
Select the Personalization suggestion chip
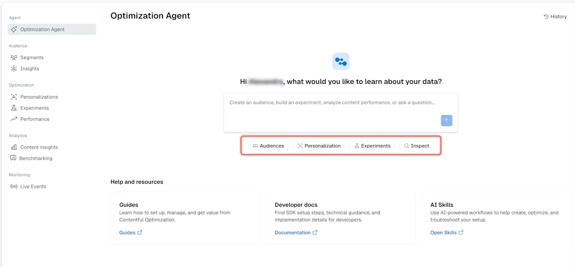coord(319,146)
